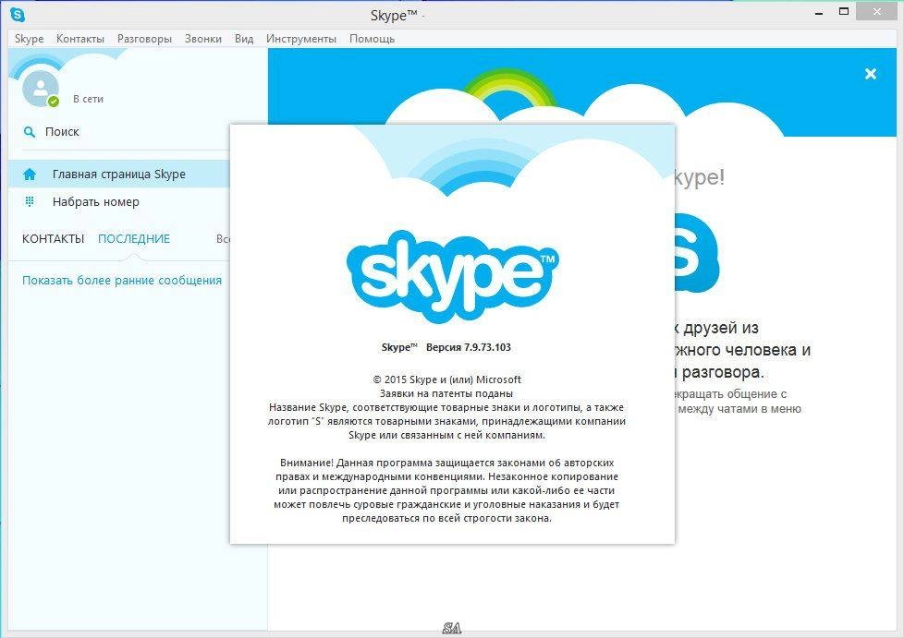Open the Вид menu
Image resolution: width=904 pixels, height=638 pixels.
[x=244, y=39]
